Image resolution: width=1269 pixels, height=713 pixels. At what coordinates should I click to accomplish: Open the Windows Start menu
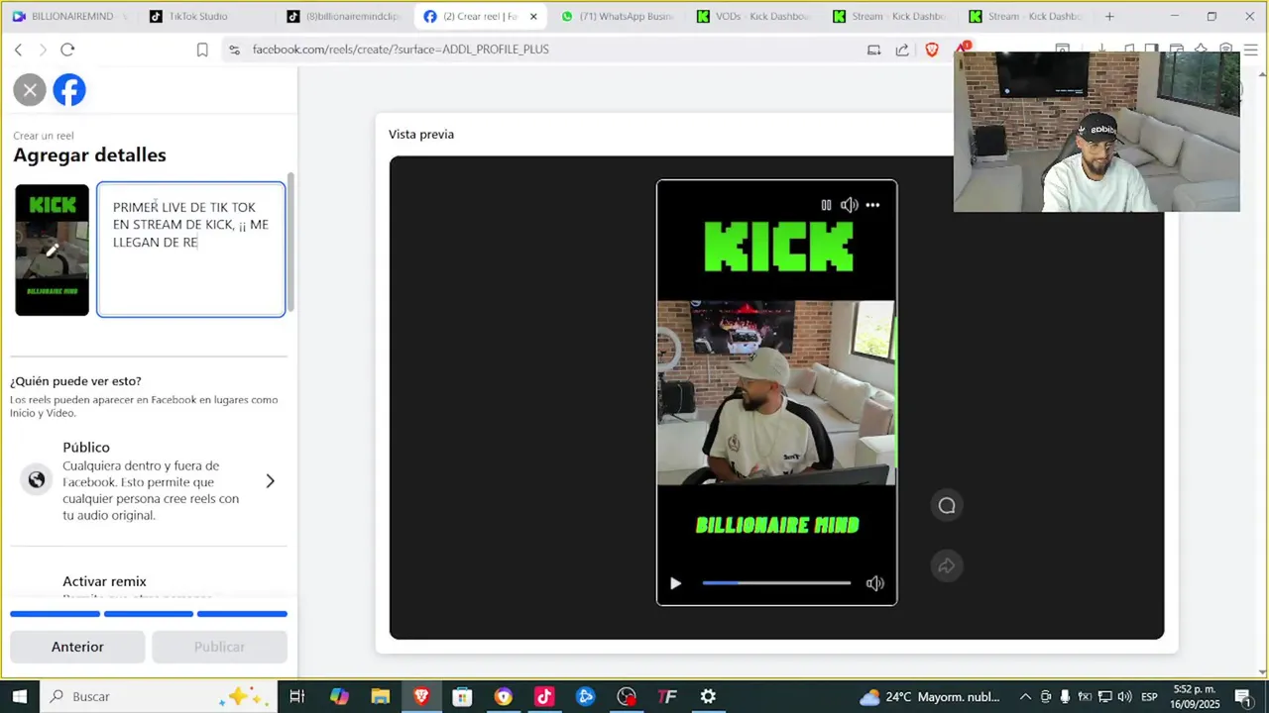[19, 696]
